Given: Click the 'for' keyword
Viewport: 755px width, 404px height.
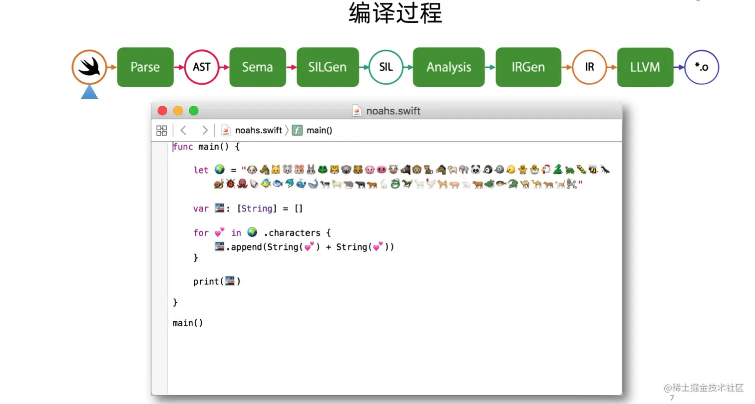Looking at the screenshot, I should pos(201,232).
